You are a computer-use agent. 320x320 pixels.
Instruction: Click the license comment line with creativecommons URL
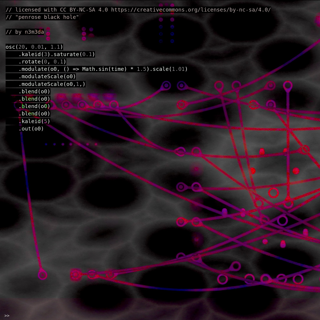pyautogui.click(x=138, y=9)
